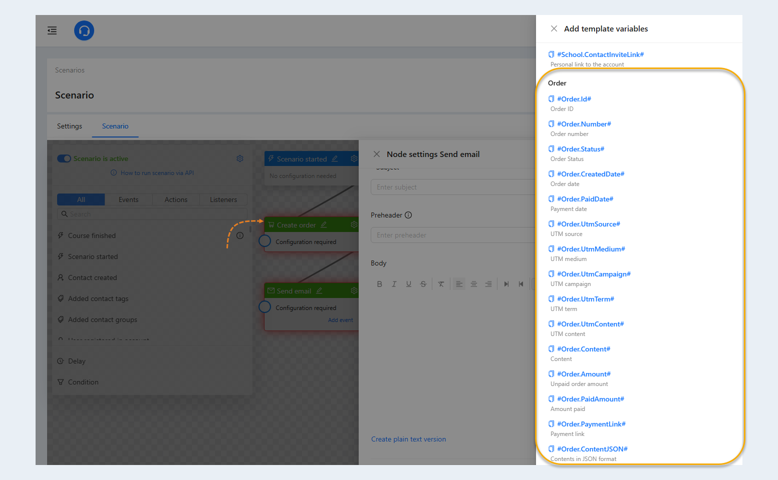
Task: Copy icon next to #Order.Amount#
Action: point(552,374)
